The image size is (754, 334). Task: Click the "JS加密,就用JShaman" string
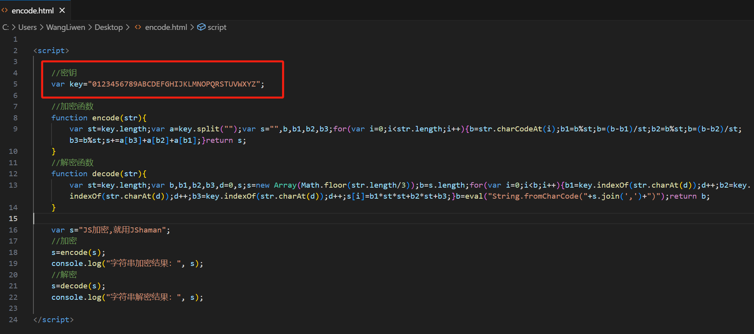[x=124, y=230]
